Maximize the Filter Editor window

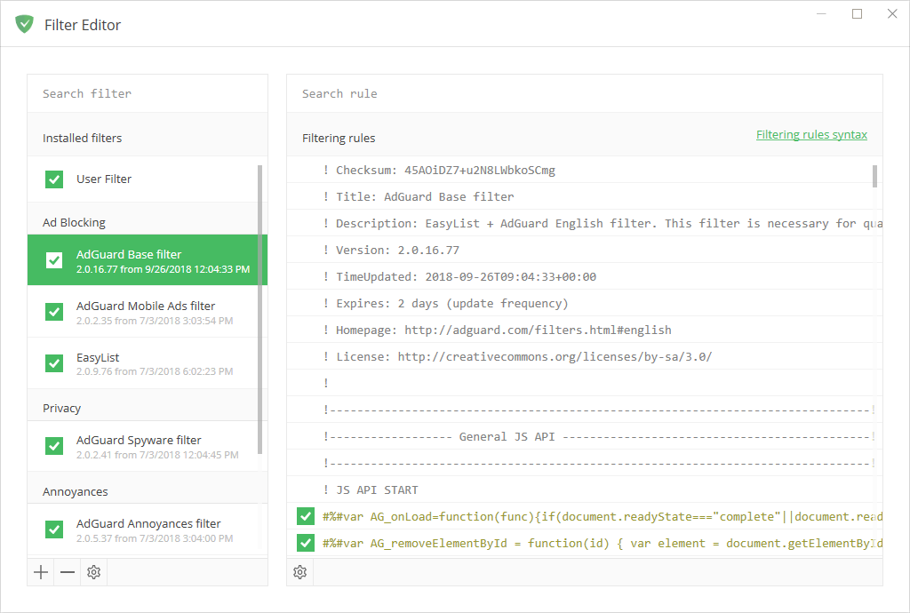tap(857, 13)
